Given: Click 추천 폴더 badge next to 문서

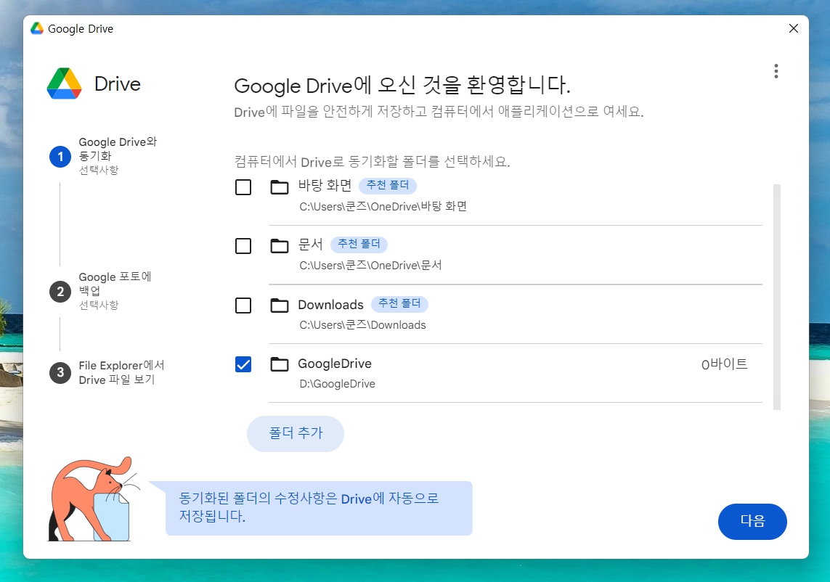Looking at the screenshot, I should (x=359, y=244).
